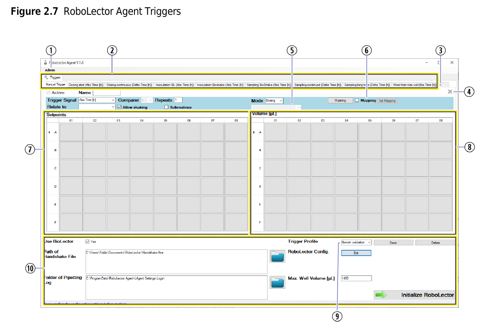The image size is (493, 323).
Task: Edit Path of Handshake File field
Action: [x=177, y=262]
